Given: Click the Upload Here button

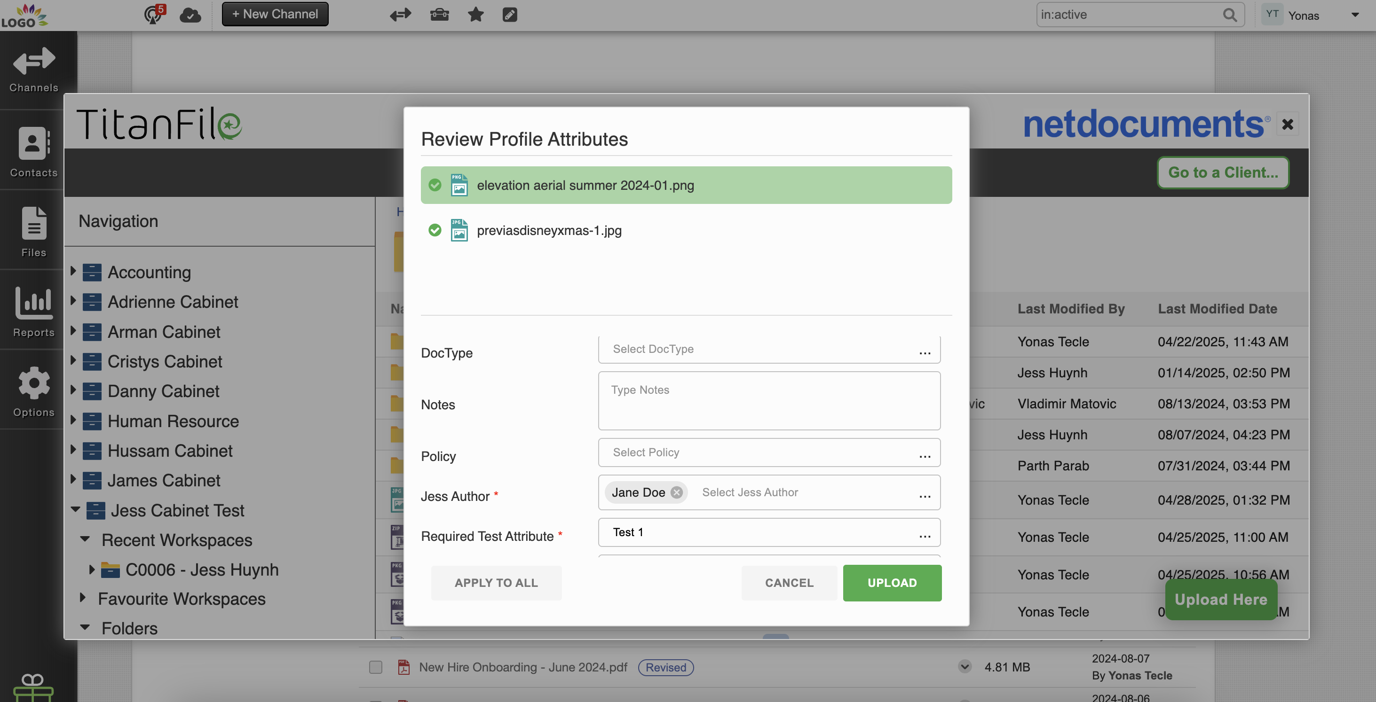Looking at the screenshot, I should pyautogui.click(x=1220, y=600).
